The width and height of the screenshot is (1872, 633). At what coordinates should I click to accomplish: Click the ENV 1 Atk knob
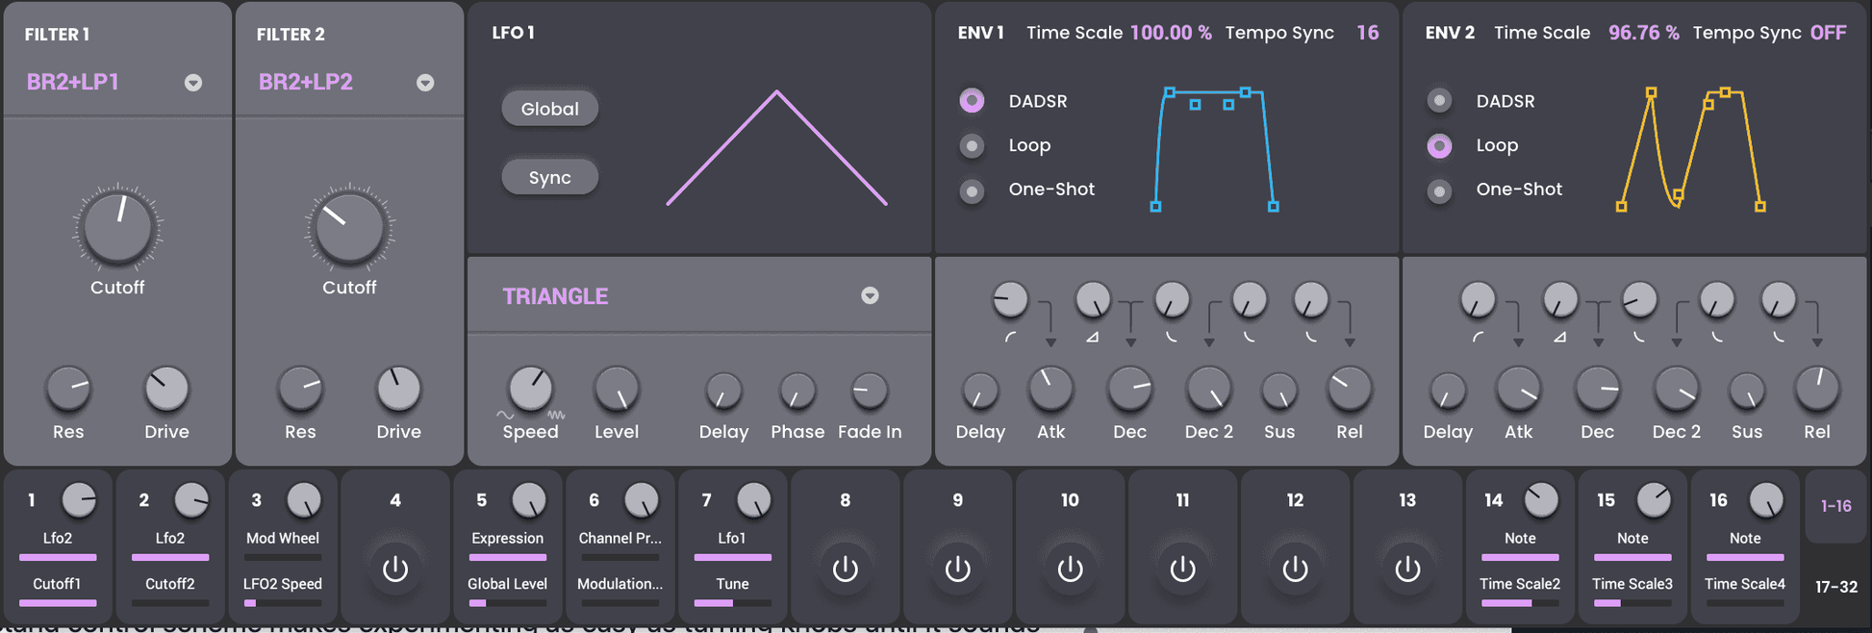tap(1050, 390)
